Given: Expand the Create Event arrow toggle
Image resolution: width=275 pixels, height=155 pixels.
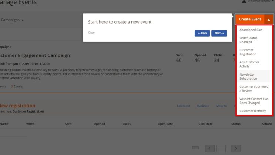Looking at the screenshot, I should pos(268,19).
